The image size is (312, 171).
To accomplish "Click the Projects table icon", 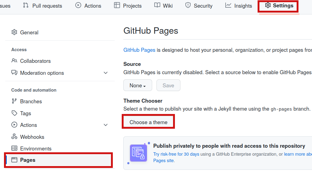I will point(117,6).
